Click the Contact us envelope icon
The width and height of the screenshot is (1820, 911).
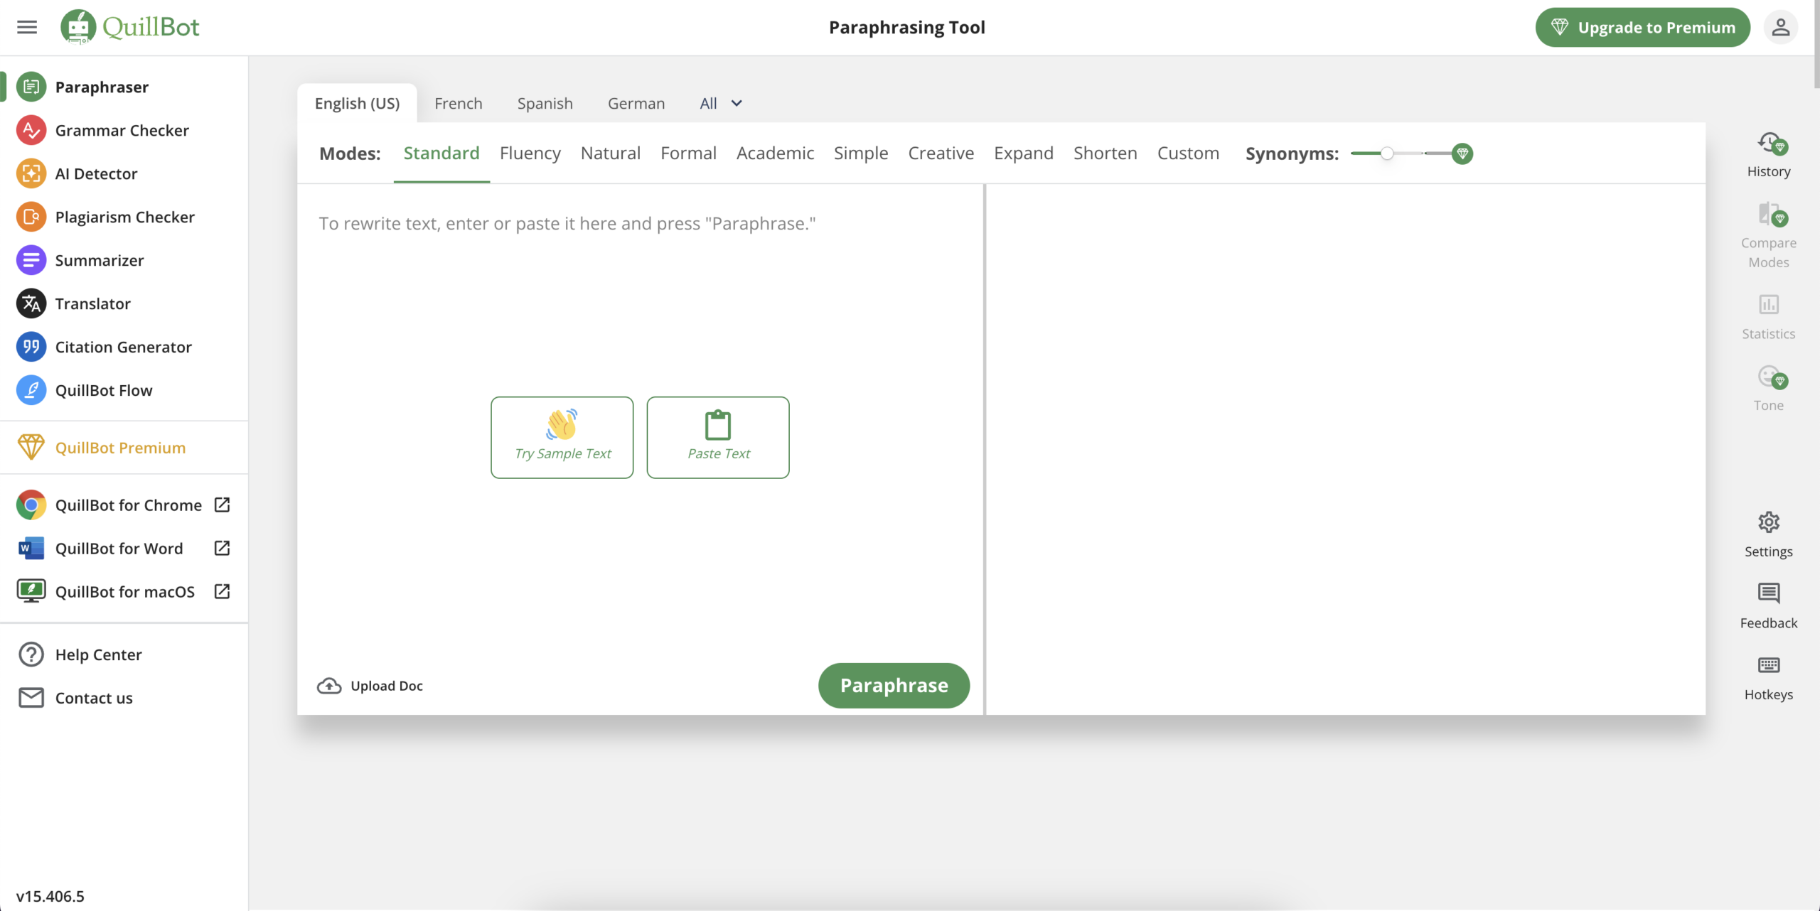(31, 698)
